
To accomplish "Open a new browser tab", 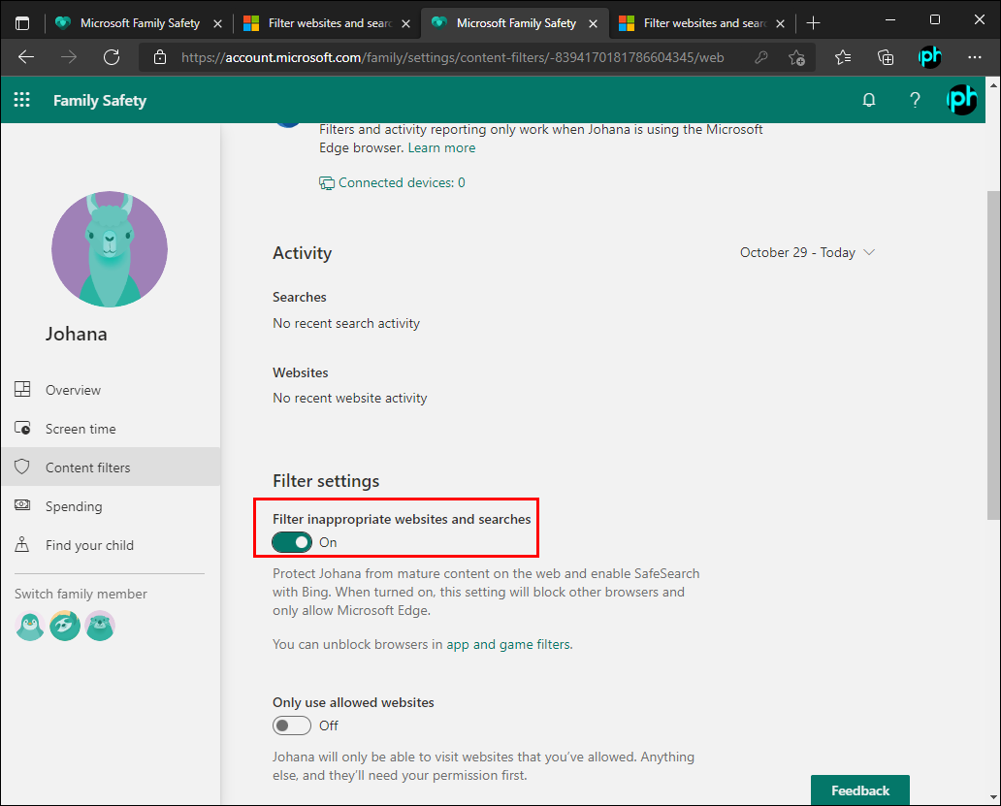I will 813,23.
